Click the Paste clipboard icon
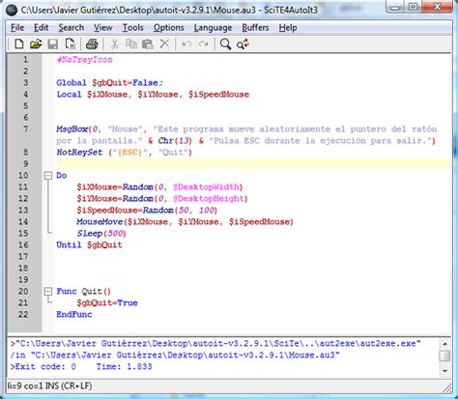Screen dimensions: 458x399 pyautogui.click(x=148, y=43)
